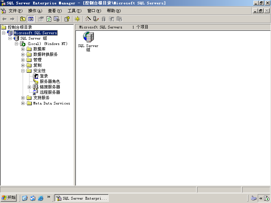
Task: Launch Internet Explorer from quick launch
Action: tap(40, 198)
